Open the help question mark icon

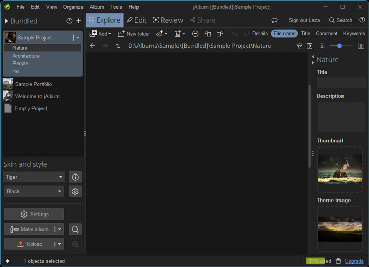click(362, 20)
